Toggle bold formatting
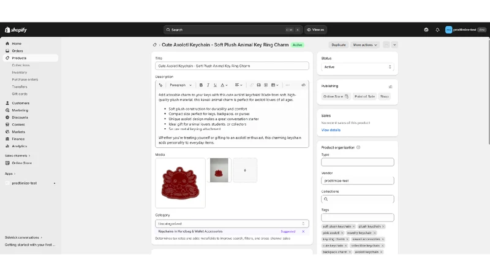The image size is (490, 276). [201, 85]
